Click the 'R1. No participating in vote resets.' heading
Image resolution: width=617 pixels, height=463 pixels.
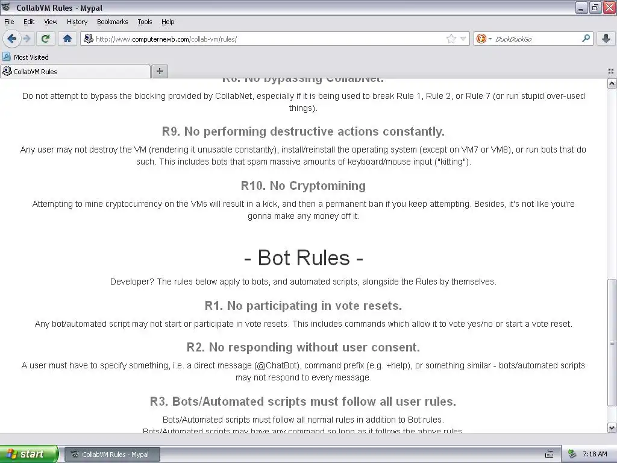(304, 306)
